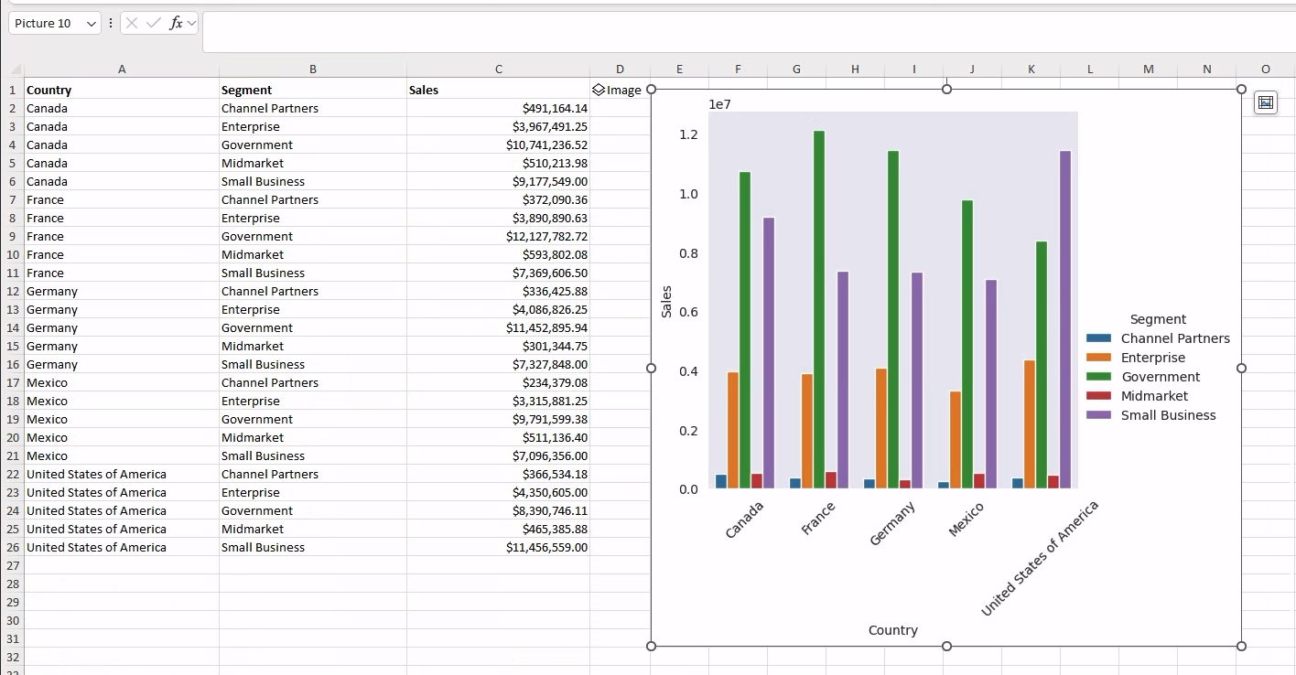The image size is (1296, 675).
Task: Click the formula bar input area
Action: click(x=748, y=32)
